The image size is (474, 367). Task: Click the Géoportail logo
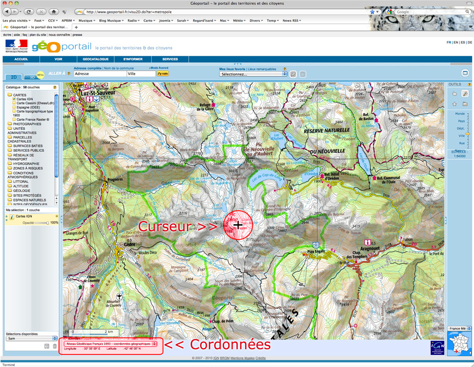pos(62,47)
